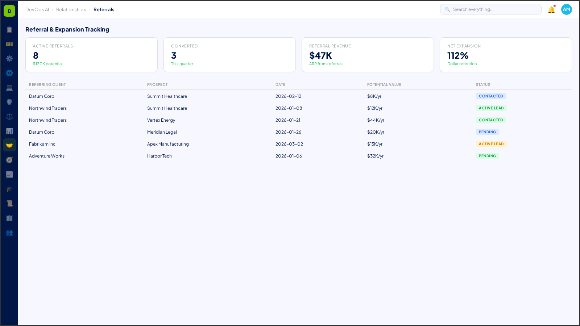Viewport: 580px width, 326px height.
Task: Select the handshake Relationships icon
Action: 9,145
